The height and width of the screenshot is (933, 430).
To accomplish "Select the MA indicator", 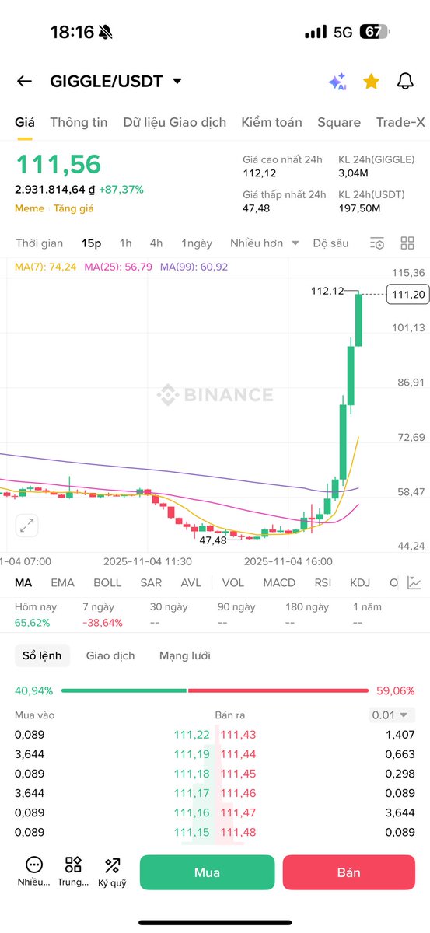I will [x=23, y=582].
